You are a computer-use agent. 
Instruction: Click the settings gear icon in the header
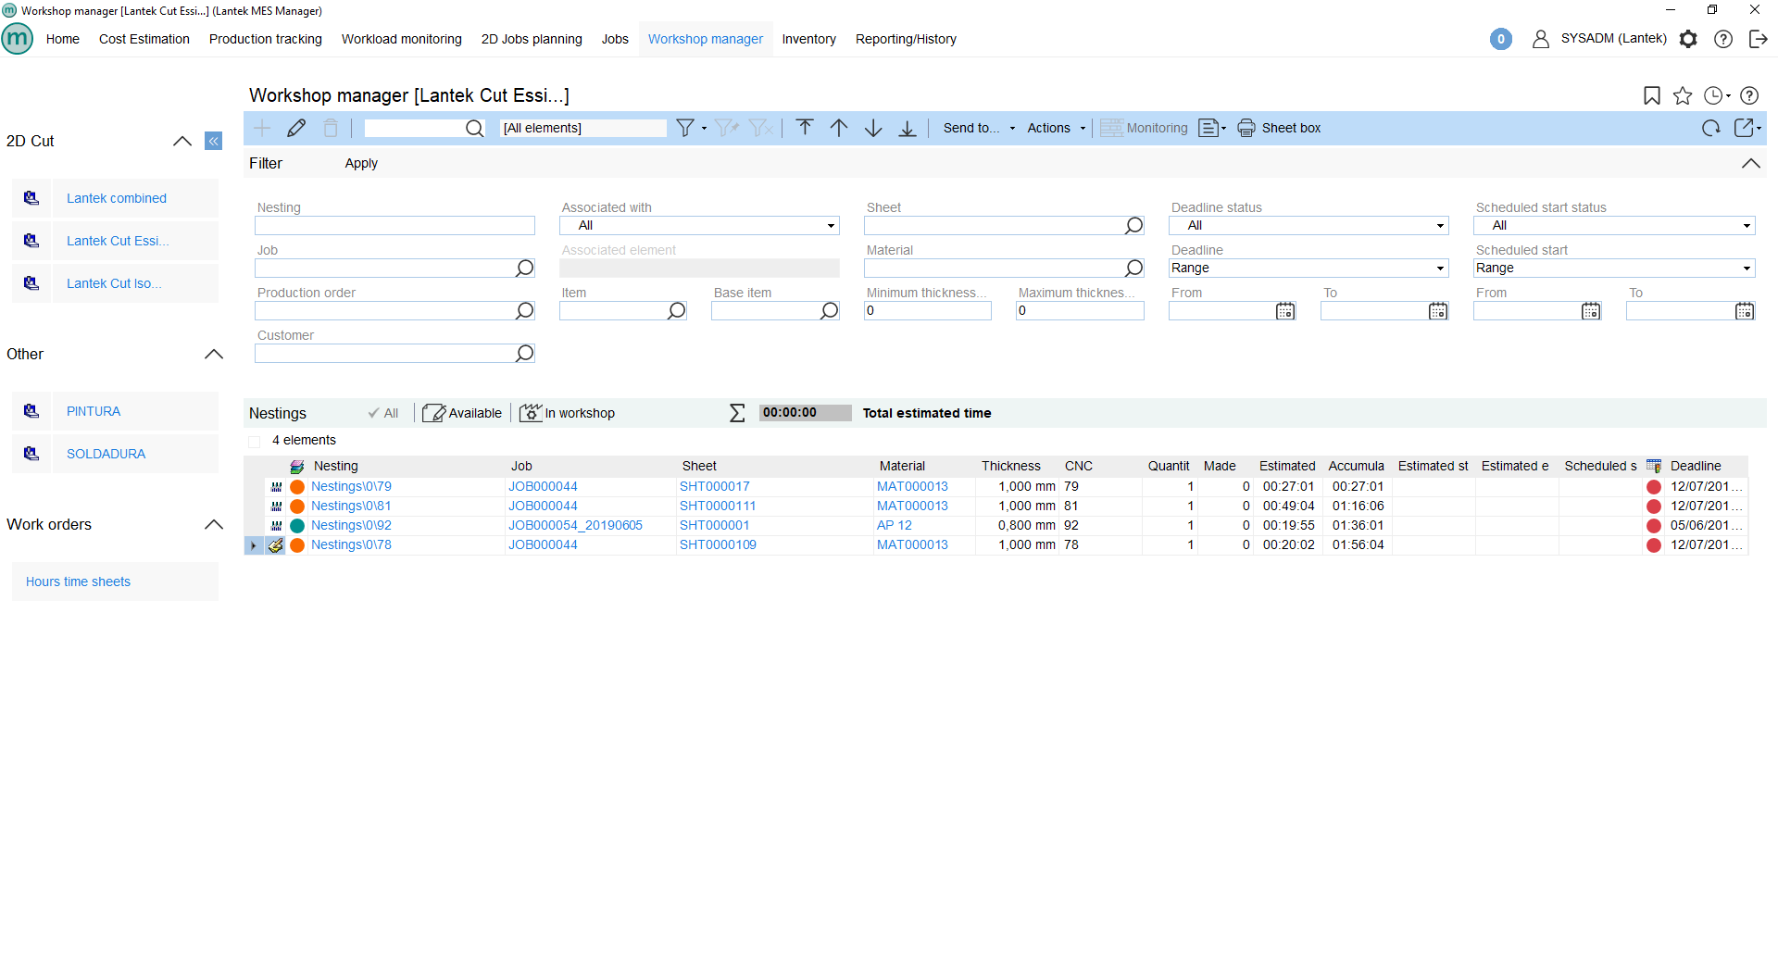[1688, 39]
